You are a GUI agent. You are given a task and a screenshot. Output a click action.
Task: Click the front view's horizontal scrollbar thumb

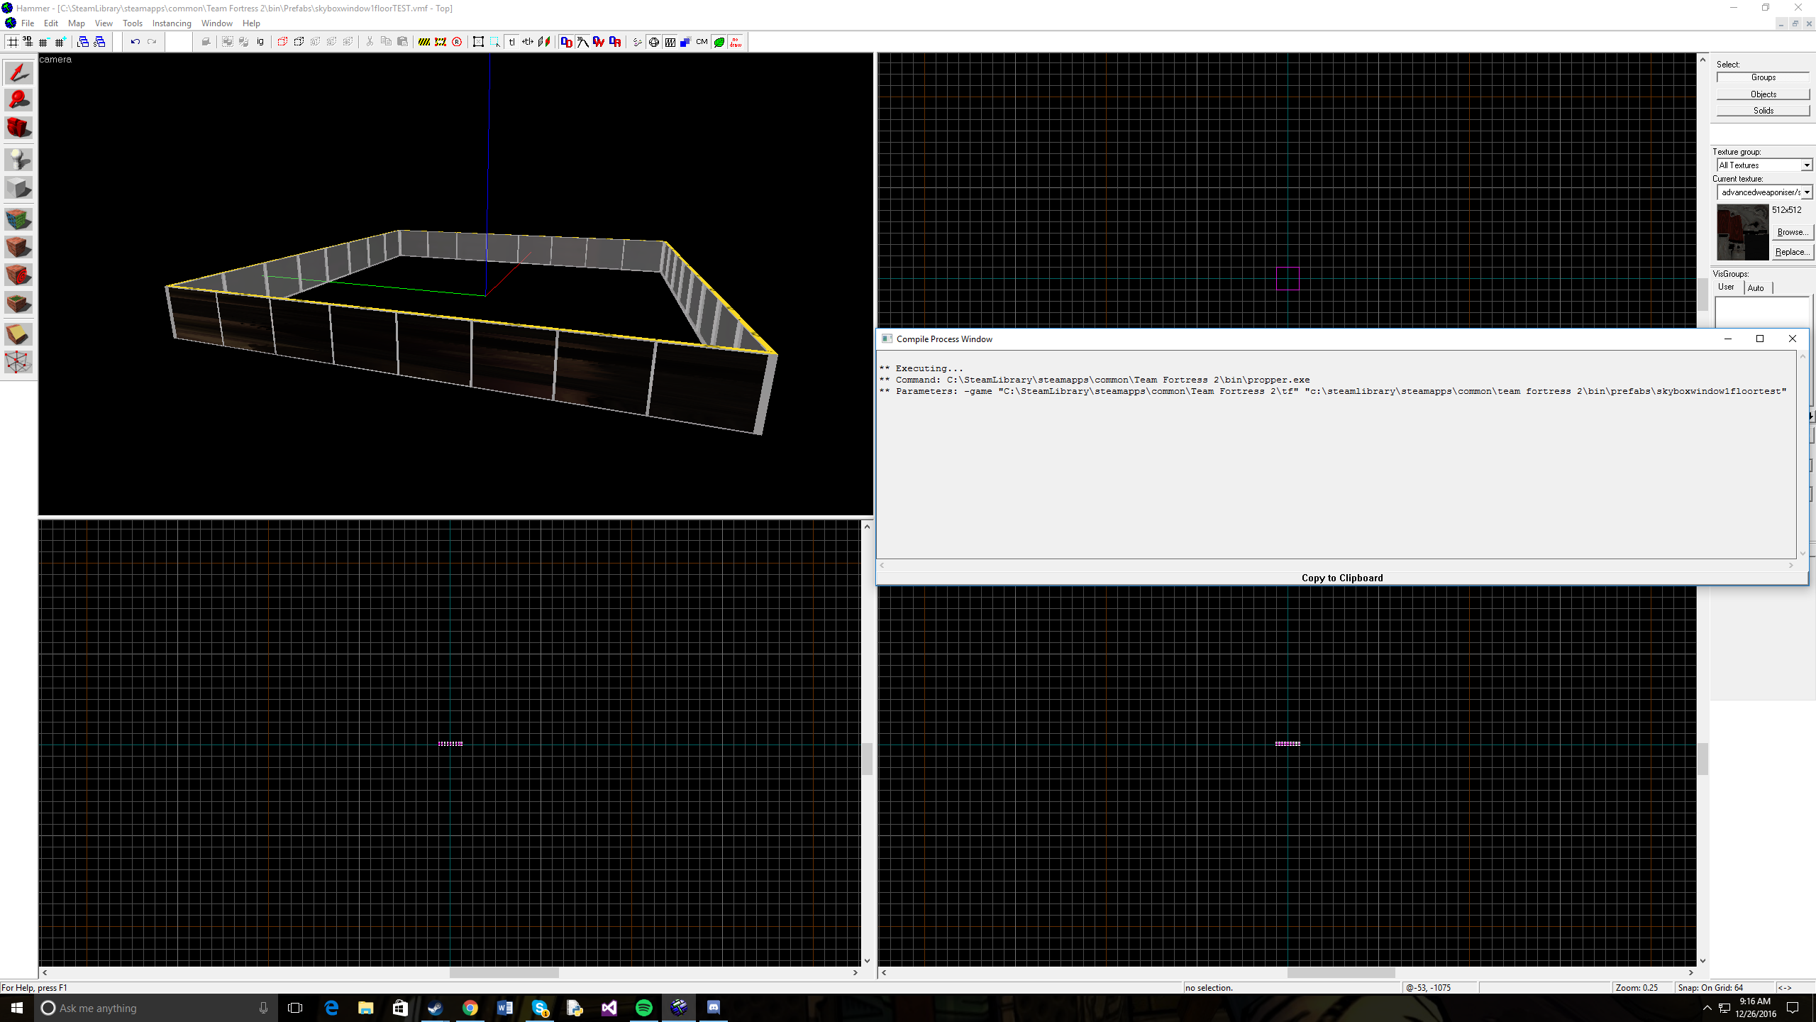(504, 972)
